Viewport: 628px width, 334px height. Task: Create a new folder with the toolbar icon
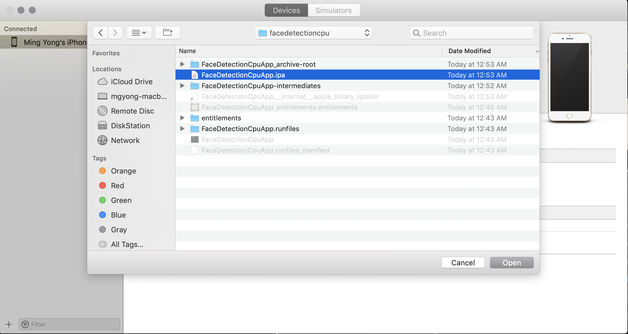(168, 33)
